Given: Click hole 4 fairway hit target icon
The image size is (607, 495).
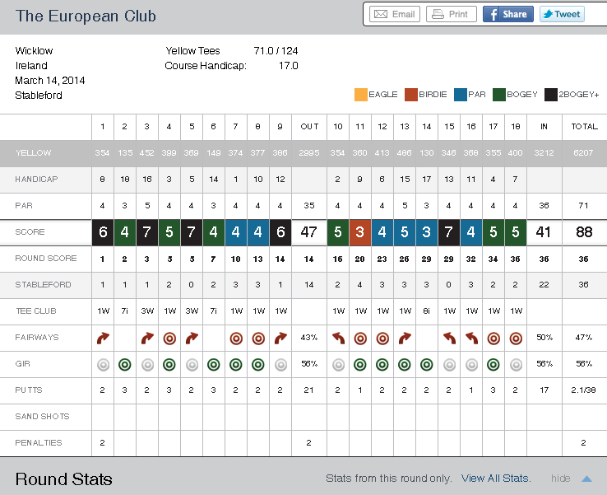Looking at the screenshot, I should pyautogui.click(x=169, y=338).
